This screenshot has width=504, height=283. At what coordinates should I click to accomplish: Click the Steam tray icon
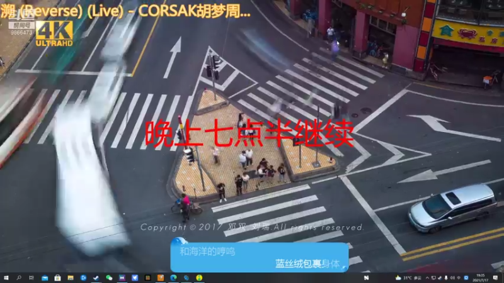pos(440,278)
